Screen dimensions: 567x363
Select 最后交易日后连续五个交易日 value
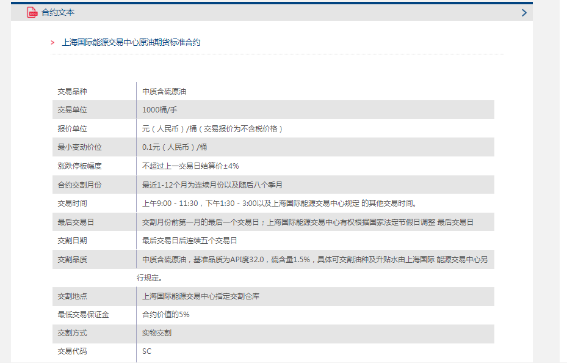coord(189,241)
